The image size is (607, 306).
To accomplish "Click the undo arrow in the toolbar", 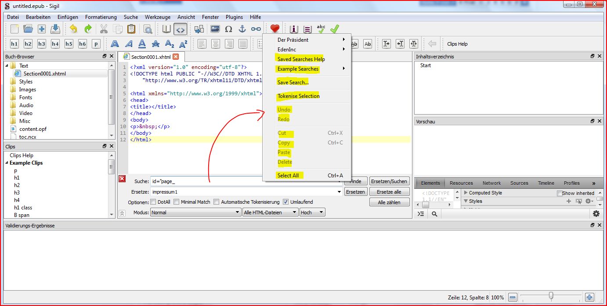I will [x=73, y=29].
